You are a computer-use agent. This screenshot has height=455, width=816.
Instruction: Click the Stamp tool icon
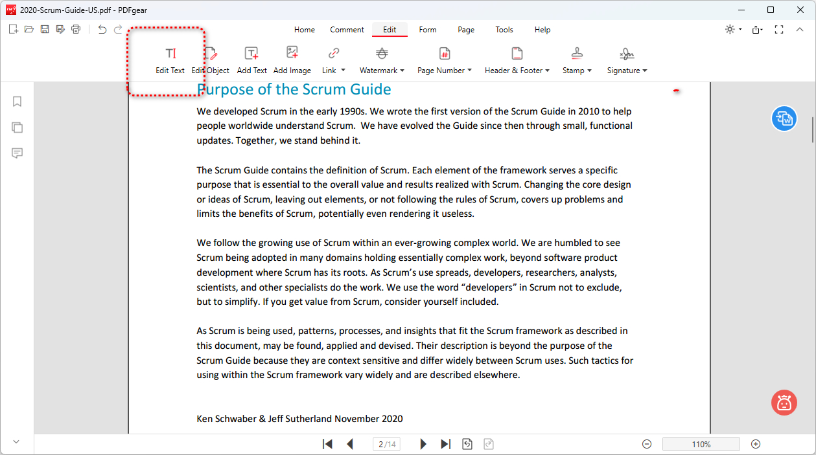pyautogui.click(x=577, y=53)
